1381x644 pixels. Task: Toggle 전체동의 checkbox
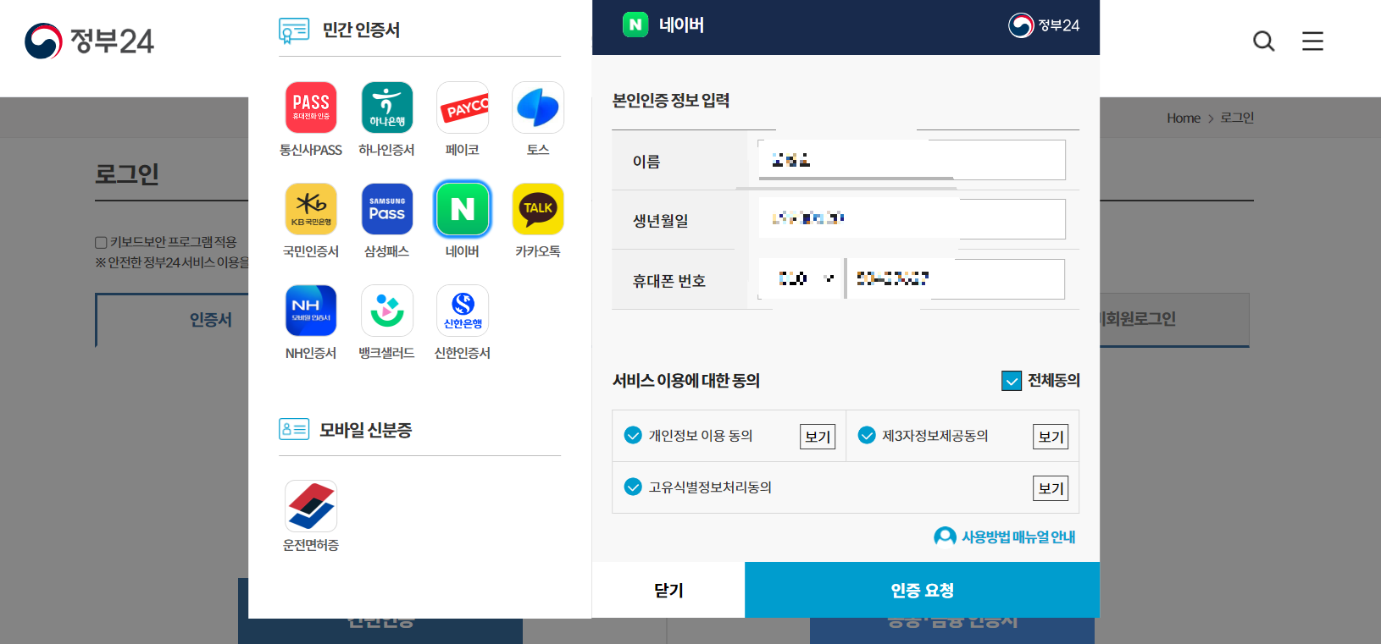tap(1012, 381)
